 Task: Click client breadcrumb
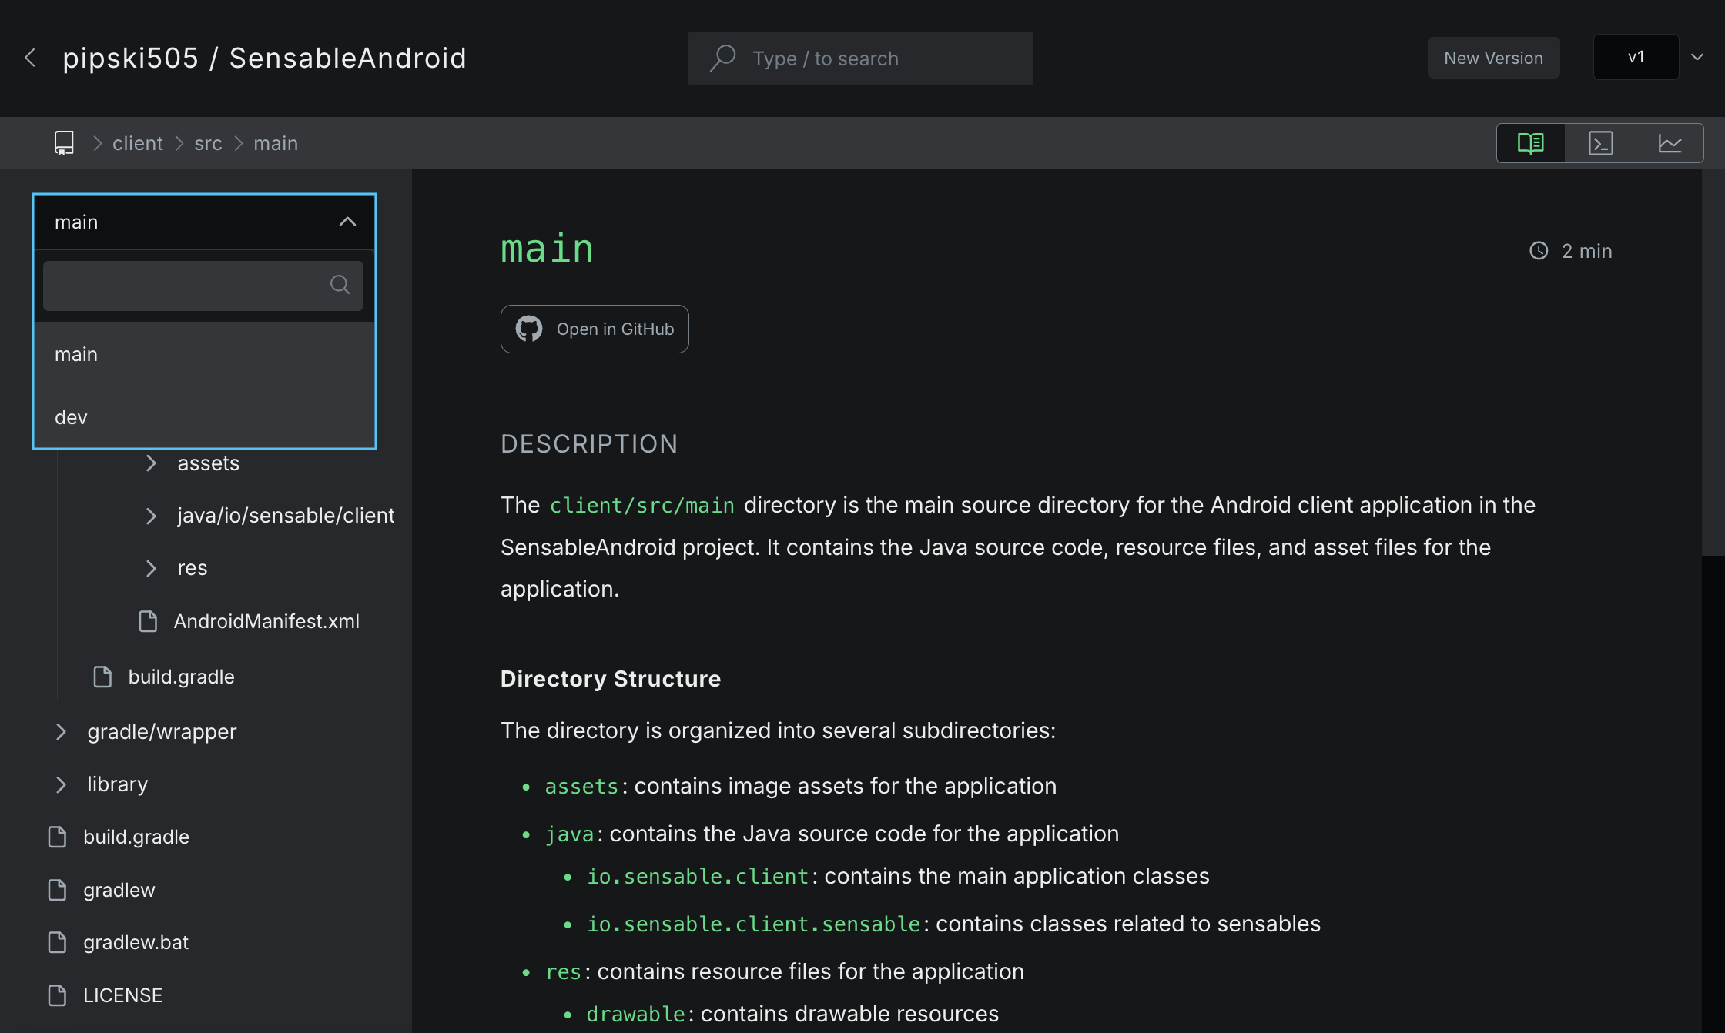[138, 143]
